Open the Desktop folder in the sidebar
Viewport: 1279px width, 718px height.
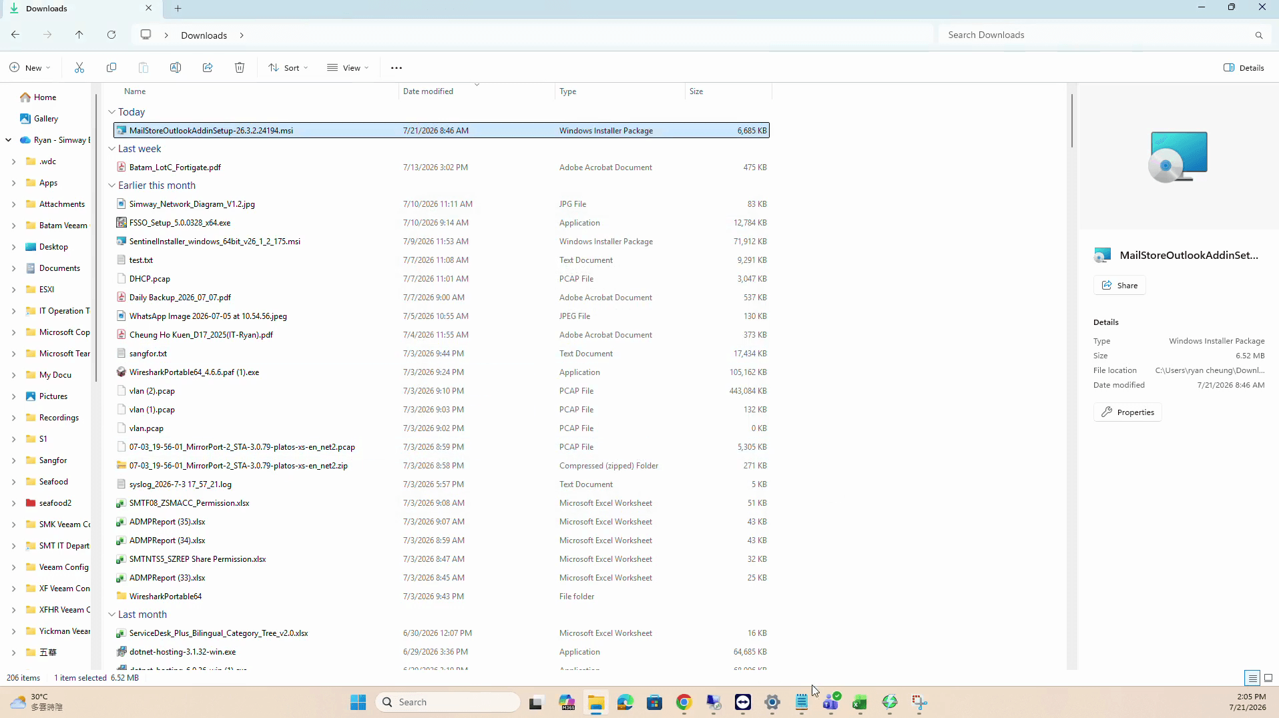pos(53,247)
